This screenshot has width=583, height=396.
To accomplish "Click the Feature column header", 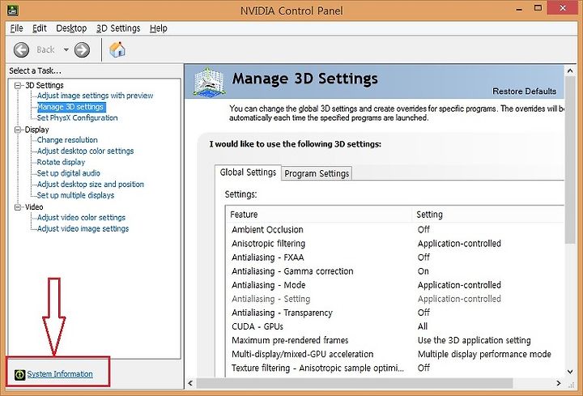I will coord(319,215).
